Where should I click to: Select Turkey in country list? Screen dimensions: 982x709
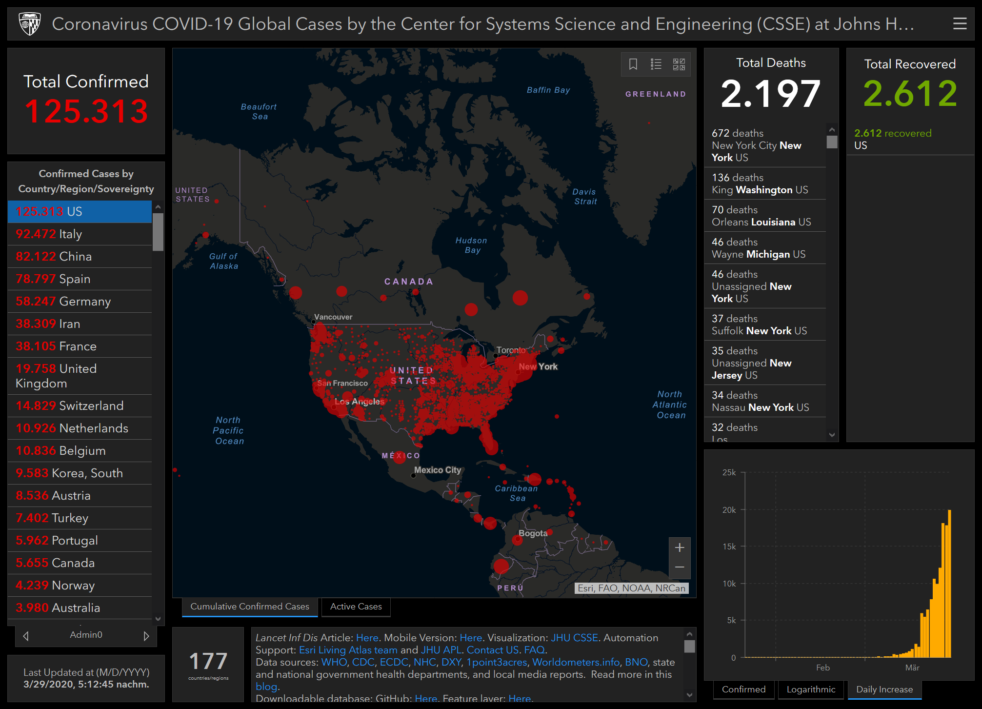point(80,518)
